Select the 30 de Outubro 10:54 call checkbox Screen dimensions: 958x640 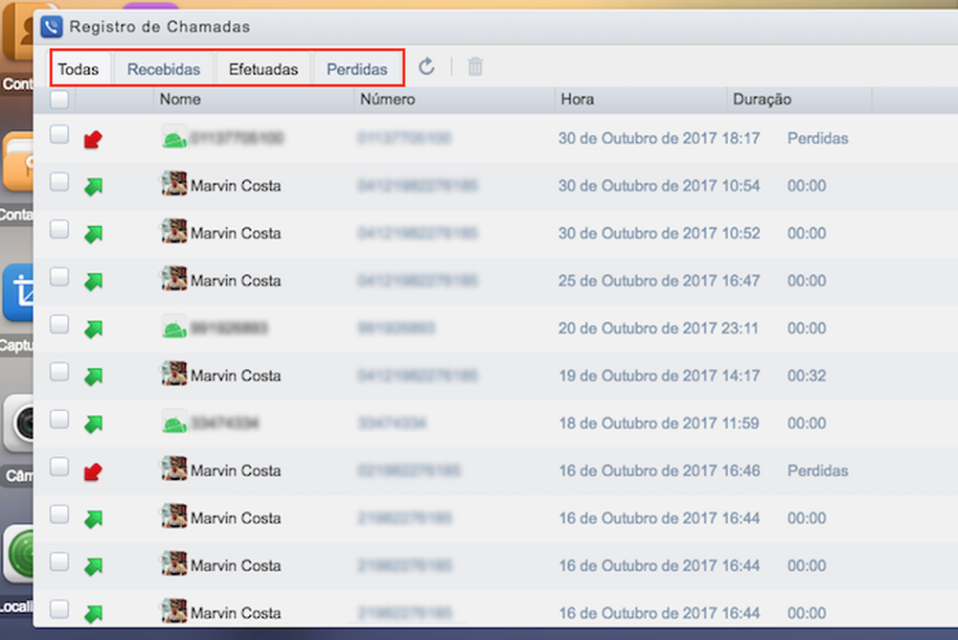click(59, 181)
